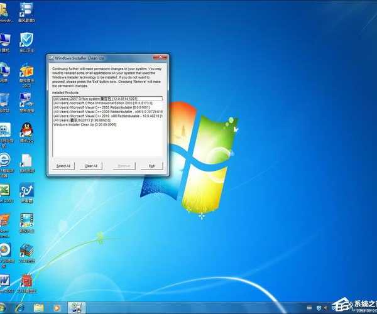Click the Select All button

pyautogui.click(x=63, y=166)
